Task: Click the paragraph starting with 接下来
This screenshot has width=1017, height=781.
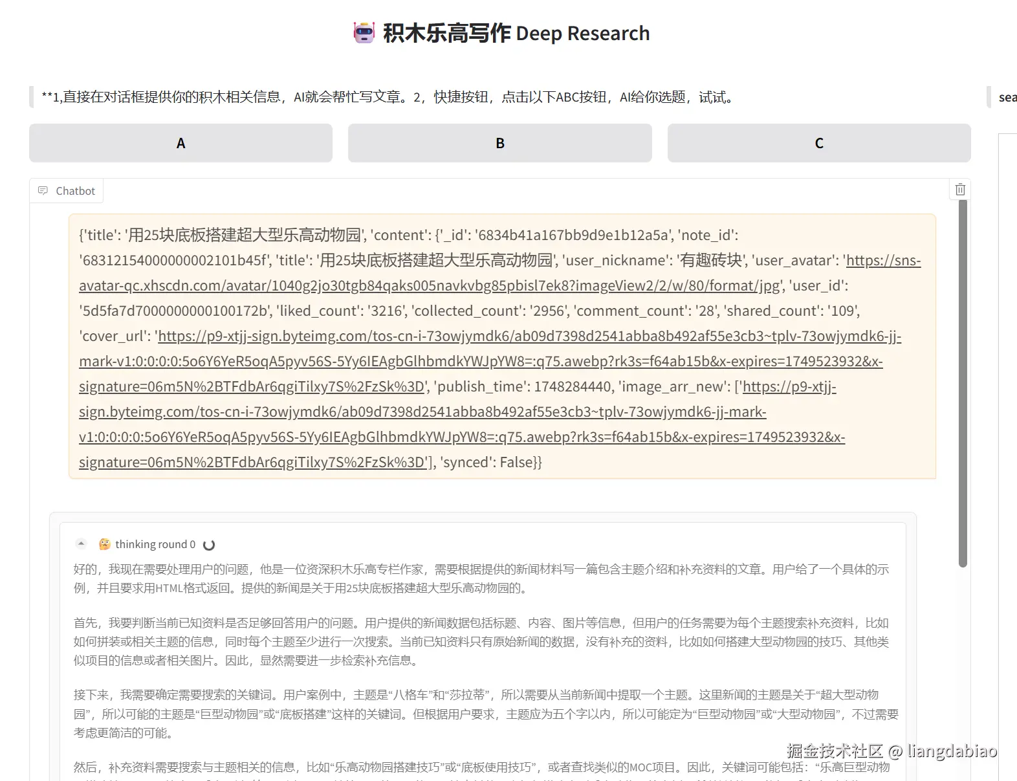Action: pos(486,713)
